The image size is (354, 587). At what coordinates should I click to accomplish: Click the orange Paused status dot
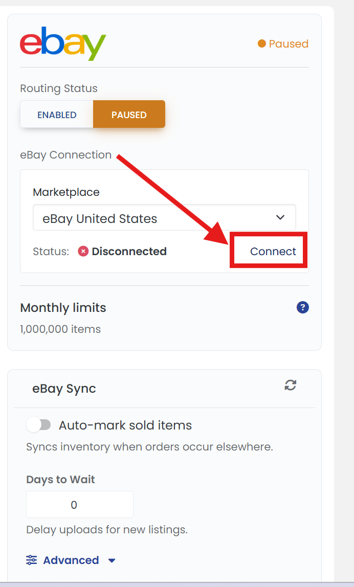point(262,44)
